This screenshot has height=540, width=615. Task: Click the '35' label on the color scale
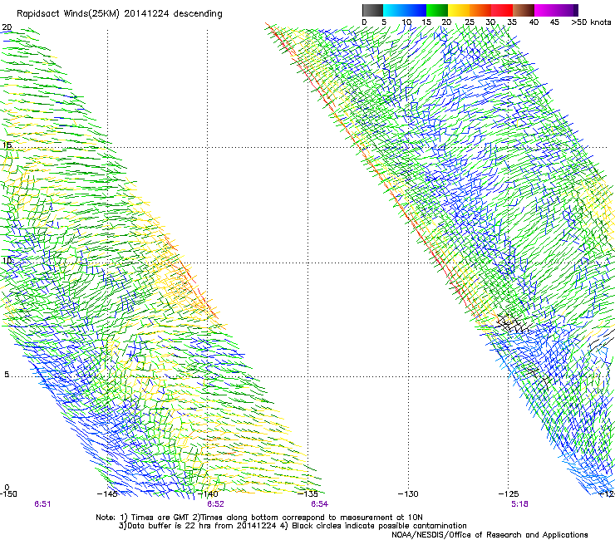pos(512,22)
